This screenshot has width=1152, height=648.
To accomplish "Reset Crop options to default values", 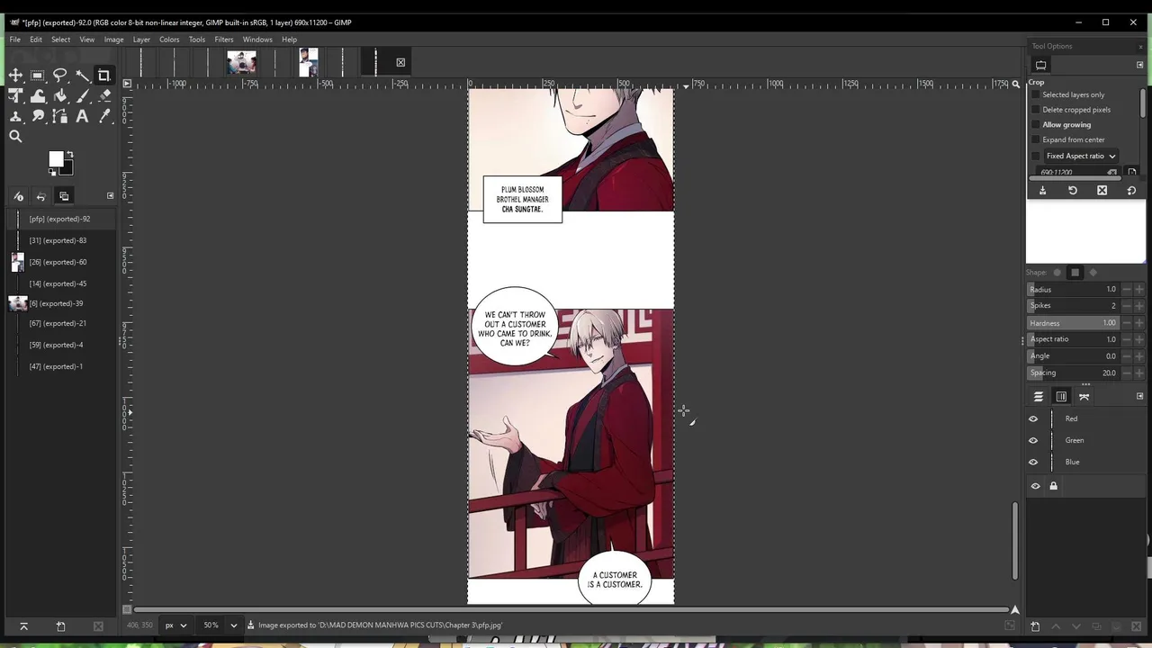I will pyautogui.click(x=1131, y=191).
